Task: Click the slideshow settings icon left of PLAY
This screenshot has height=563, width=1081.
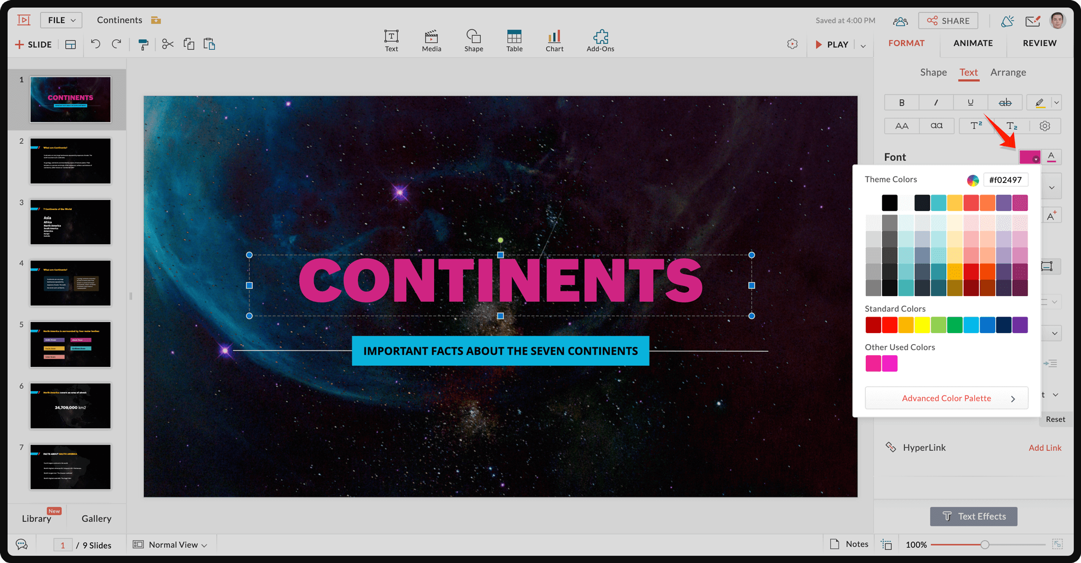Action: coord(792,44)
